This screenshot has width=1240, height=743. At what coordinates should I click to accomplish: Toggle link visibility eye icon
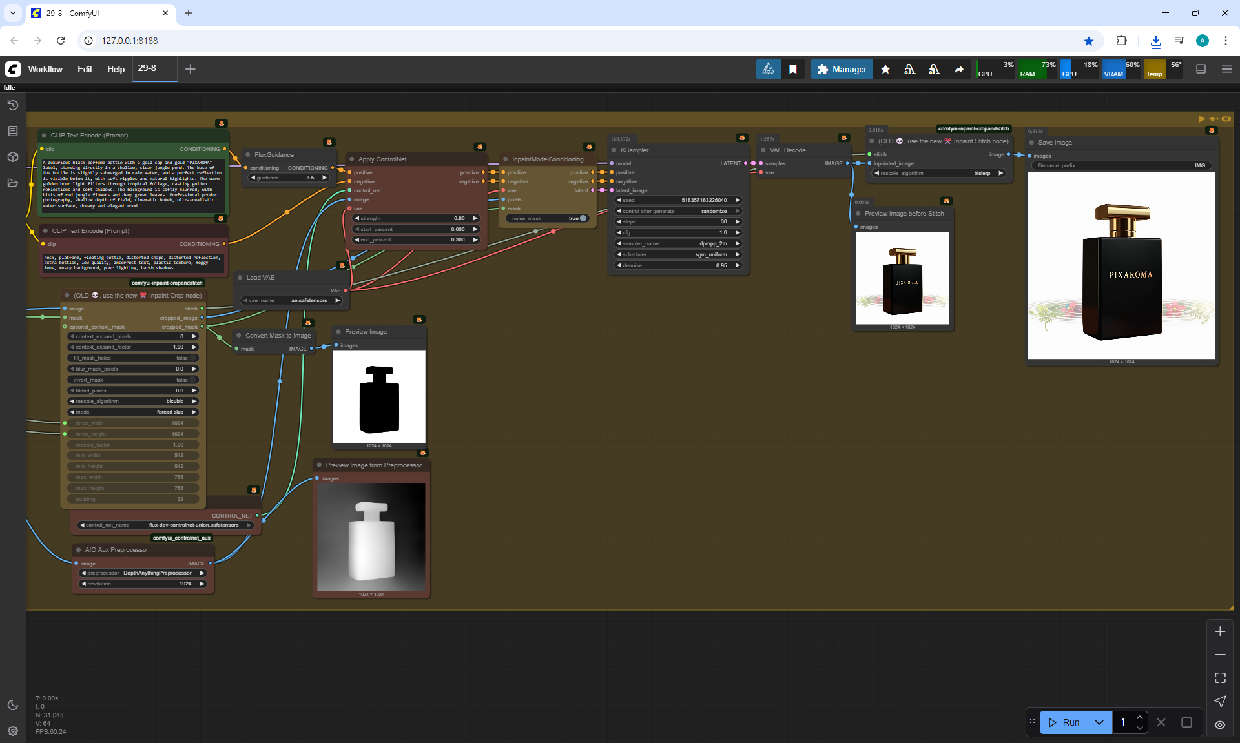pos(1220,725)
